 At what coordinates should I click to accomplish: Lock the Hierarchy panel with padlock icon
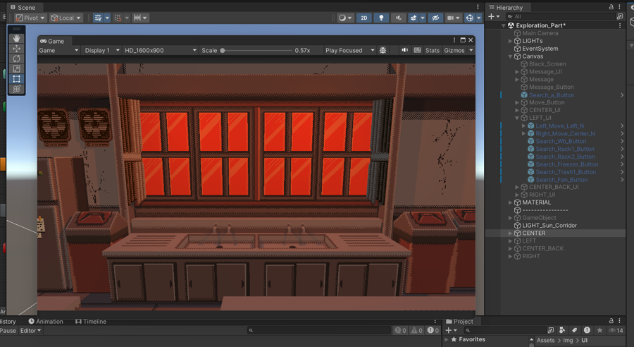611,7
